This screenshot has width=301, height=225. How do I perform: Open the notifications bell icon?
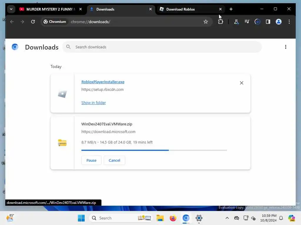click(281, 218)
